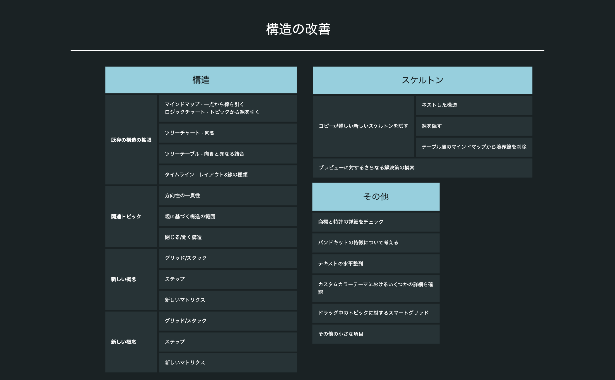
Task: Click the タイムライン - レイアウト&線の種類 cell
Action: [227, 174]
